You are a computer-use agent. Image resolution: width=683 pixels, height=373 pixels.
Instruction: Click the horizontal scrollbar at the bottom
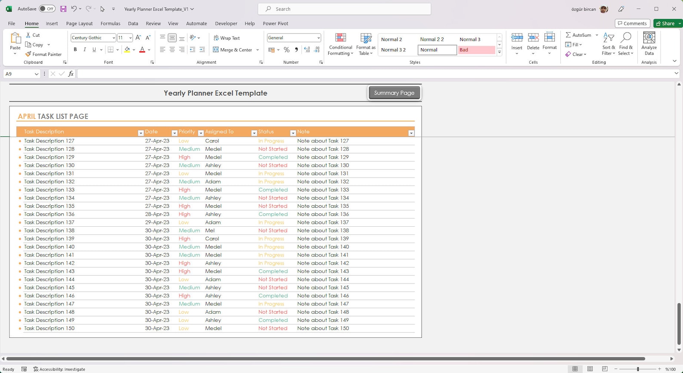(326, 359)
